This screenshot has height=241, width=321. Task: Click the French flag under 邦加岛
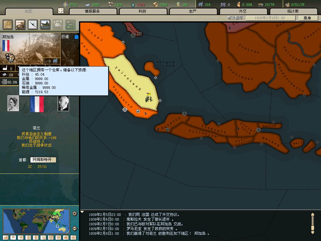pos(6,46)
